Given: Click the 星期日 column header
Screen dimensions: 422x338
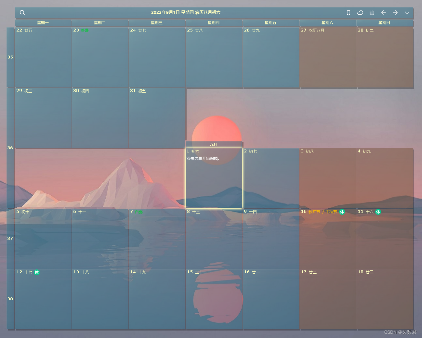Looking at the screenshot, I should pyautogui.click(x=384, y=23).
